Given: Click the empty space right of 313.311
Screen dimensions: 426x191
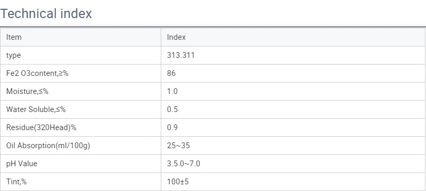Looking at the screenshot, I should pos(310,55).
